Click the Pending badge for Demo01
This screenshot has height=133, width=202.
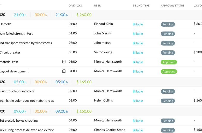pyautogui.click(x=168, y=24)
